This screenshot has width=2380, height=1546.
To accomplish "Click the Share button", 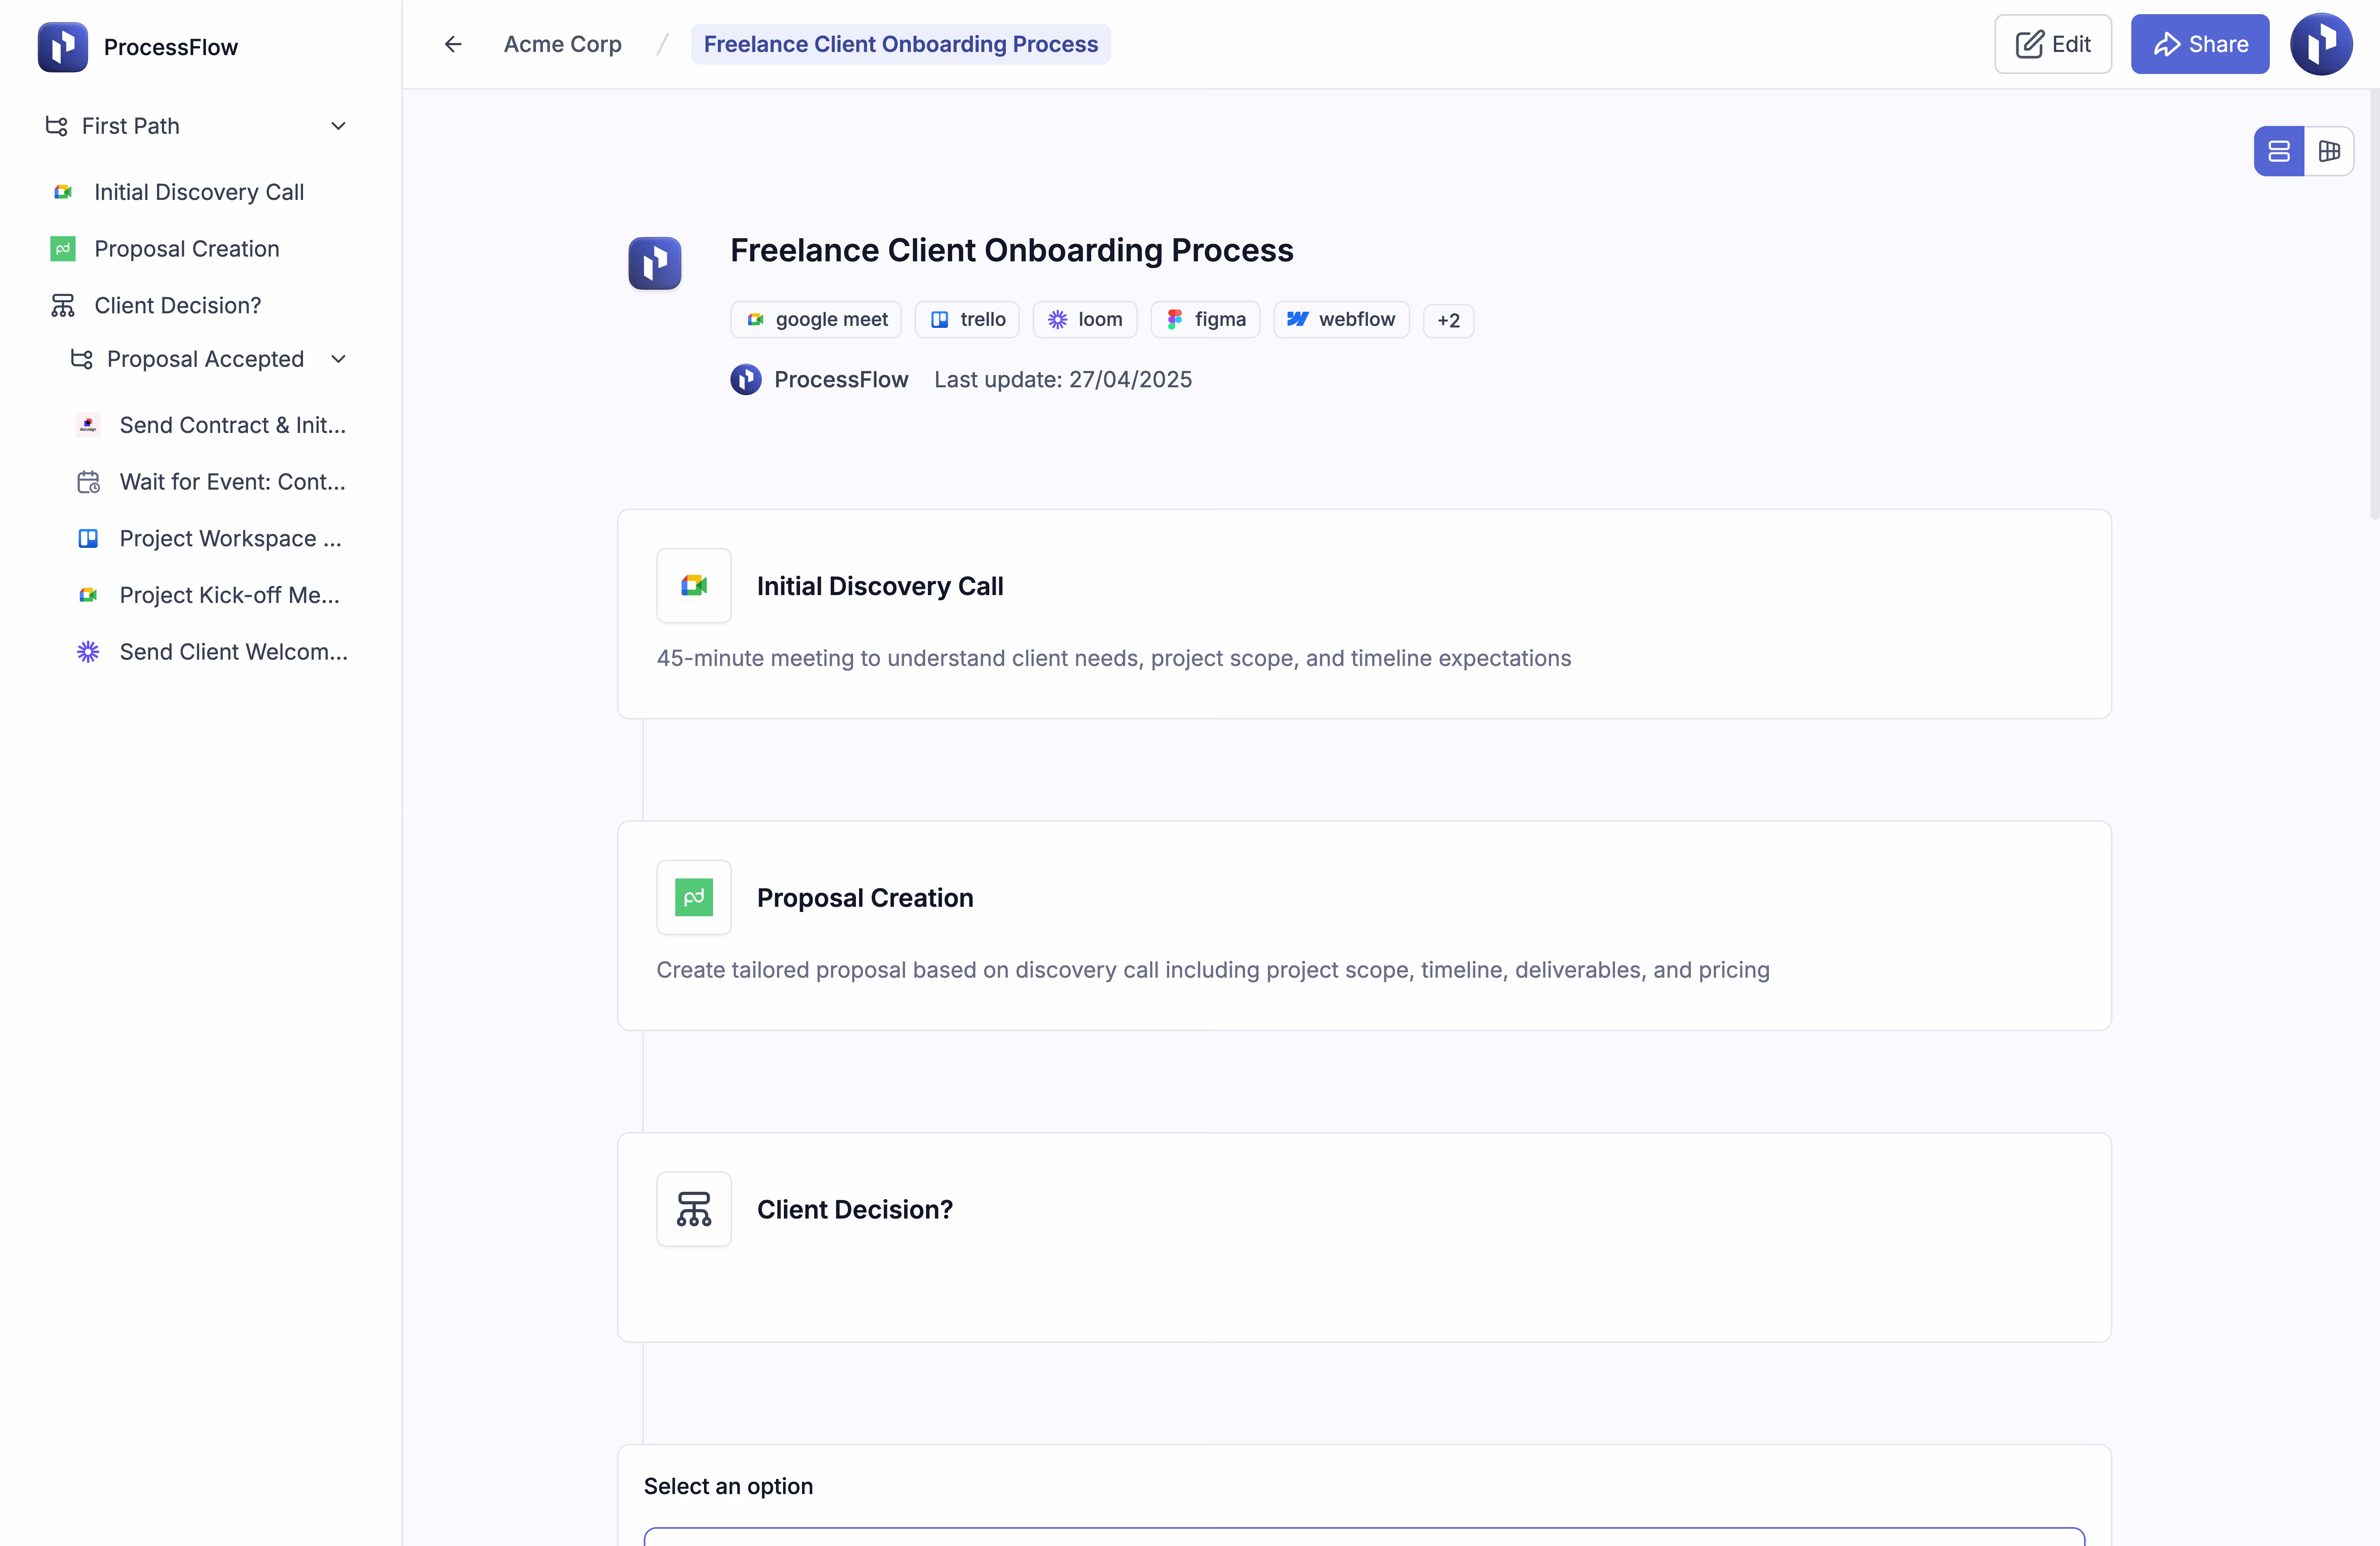I will pos(2200,44).
